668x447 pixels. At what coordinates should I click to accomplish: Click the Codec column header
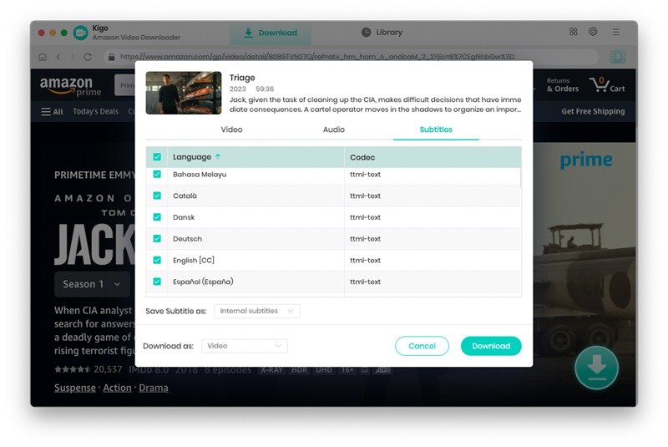(433, 157)
